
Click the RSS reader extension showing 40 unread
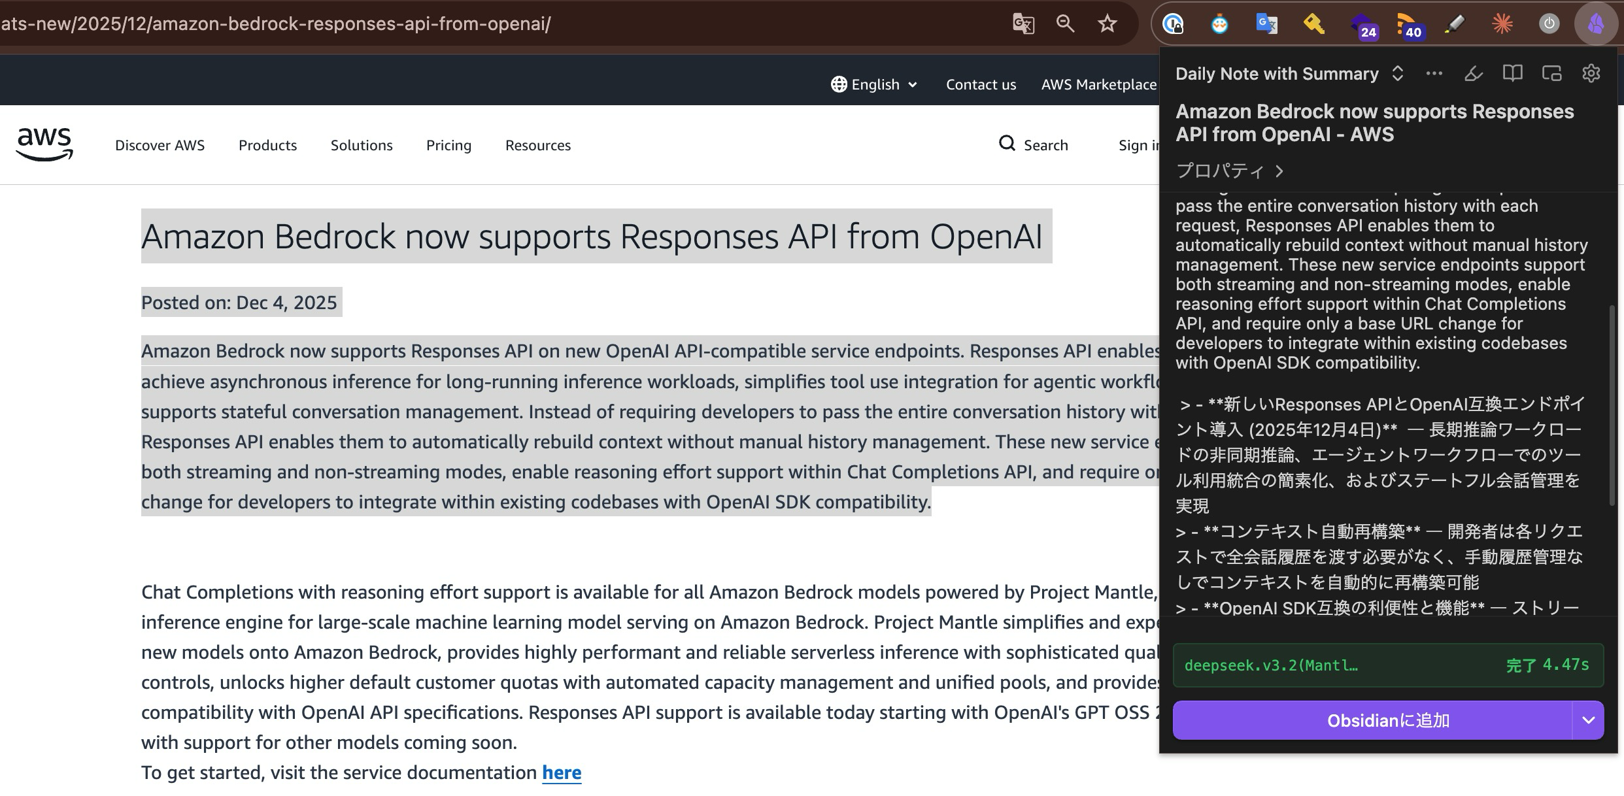coord(1411,24)
